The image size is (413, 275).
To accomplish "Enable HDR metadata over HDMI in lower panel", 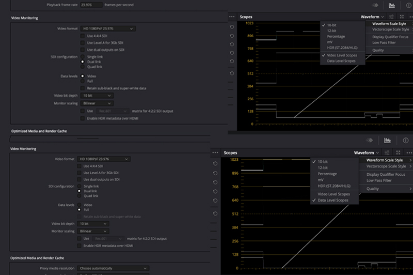I will pyautogui.click(x=79, y=246).
